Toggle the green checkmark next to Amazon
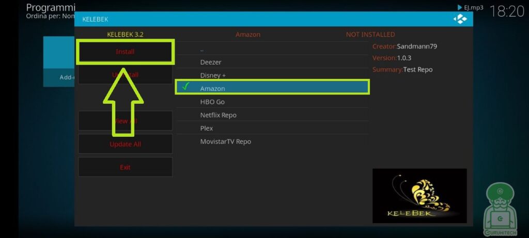 pyautogui.click(x=185, y=87)
